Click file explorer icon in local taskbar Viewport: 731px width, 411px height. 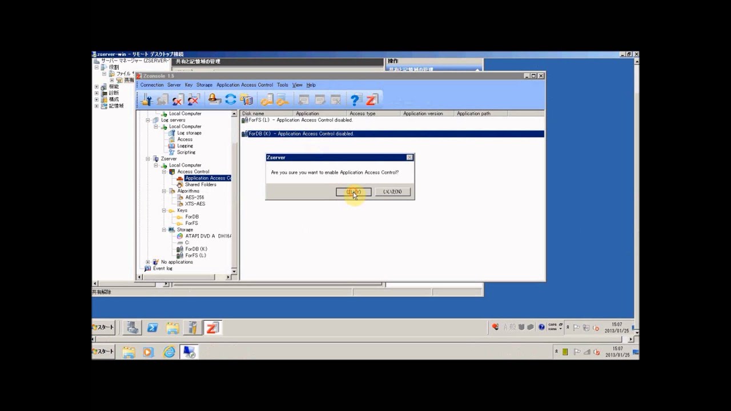(128, 352)
